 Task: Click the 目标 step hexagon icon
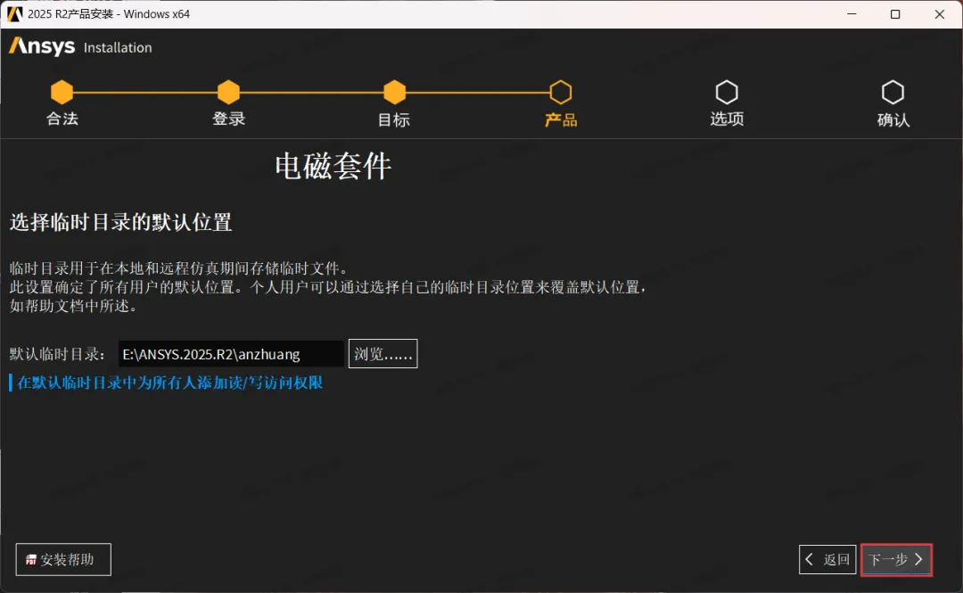(394, 92)
